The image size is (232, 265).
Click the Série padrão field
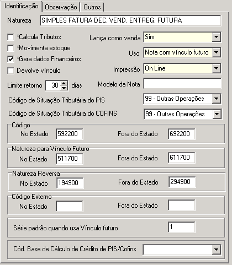[x=182, y=227]
